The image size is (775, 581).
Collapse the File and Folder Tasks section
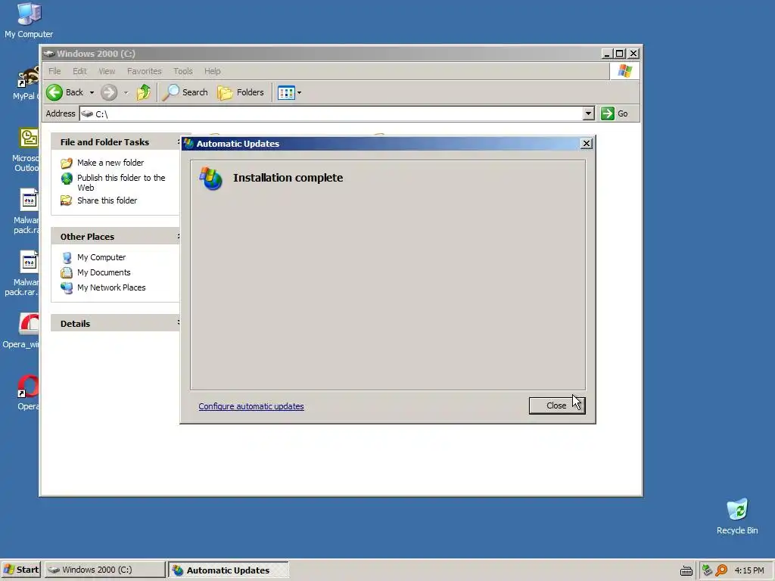178,141
